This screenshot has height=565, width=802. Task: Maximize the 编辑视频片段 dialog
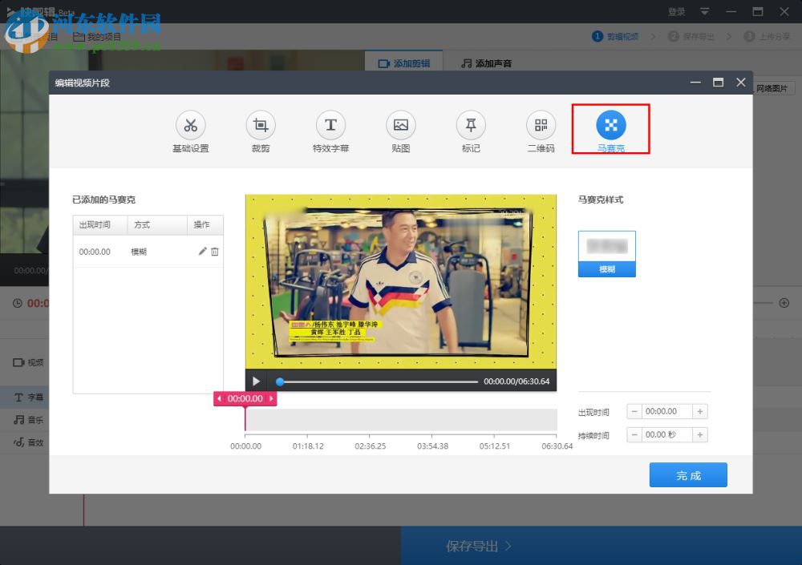pos(718,83)
